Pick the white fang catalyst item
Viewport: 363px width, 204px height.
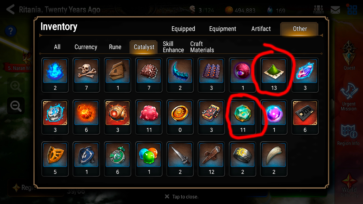274,159
